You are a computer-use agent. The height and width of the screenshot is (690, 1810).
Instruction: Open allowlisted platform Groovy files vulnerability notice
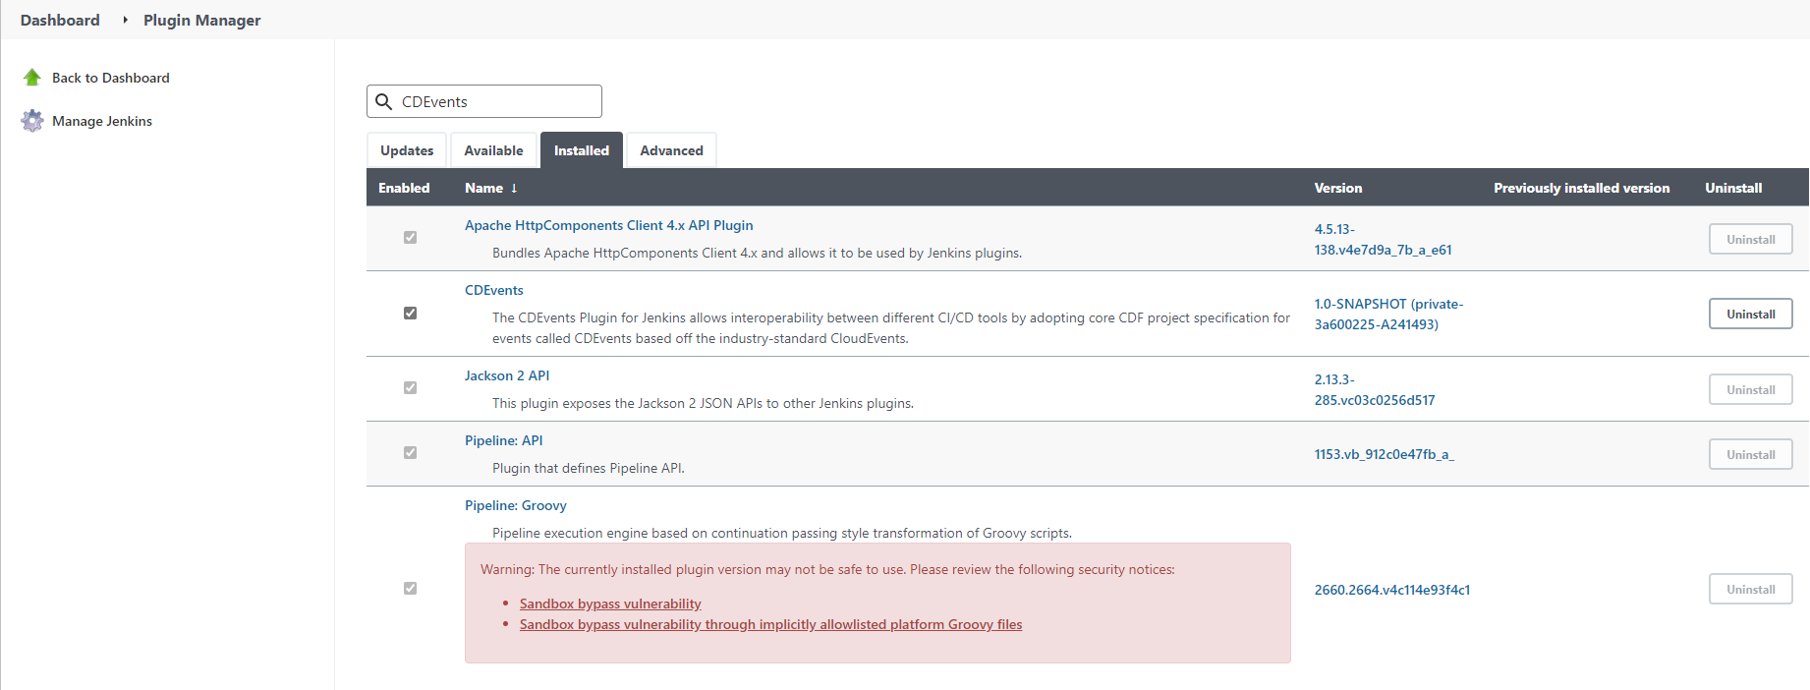[x=770, y=624]
